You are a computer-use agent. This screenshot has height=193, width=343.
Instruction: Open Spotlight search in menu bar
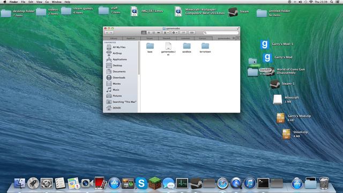(x=332, y=2)
